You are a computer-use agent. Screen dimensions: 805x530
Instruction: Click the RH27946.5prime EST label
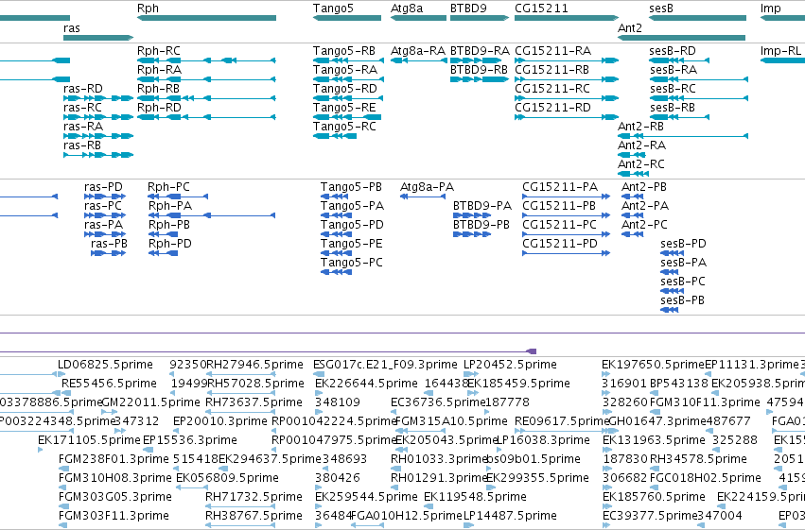(254, 365)
